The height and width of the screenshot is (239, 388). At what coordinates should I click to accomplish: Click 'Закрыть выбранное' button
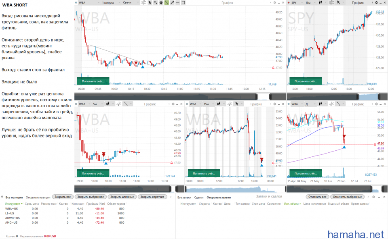(x=91, y=197)
